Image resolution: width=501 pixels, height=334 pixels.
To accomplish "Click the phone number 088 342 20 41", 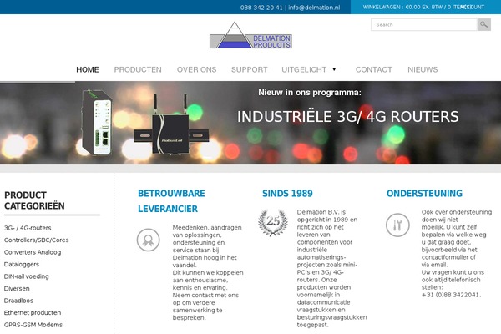I will click(x=261, y=8).
